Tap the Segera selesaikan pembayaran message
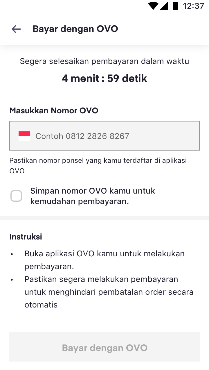Image resolution: width=209 pixels, height=370 pixels. click(105, 61)
